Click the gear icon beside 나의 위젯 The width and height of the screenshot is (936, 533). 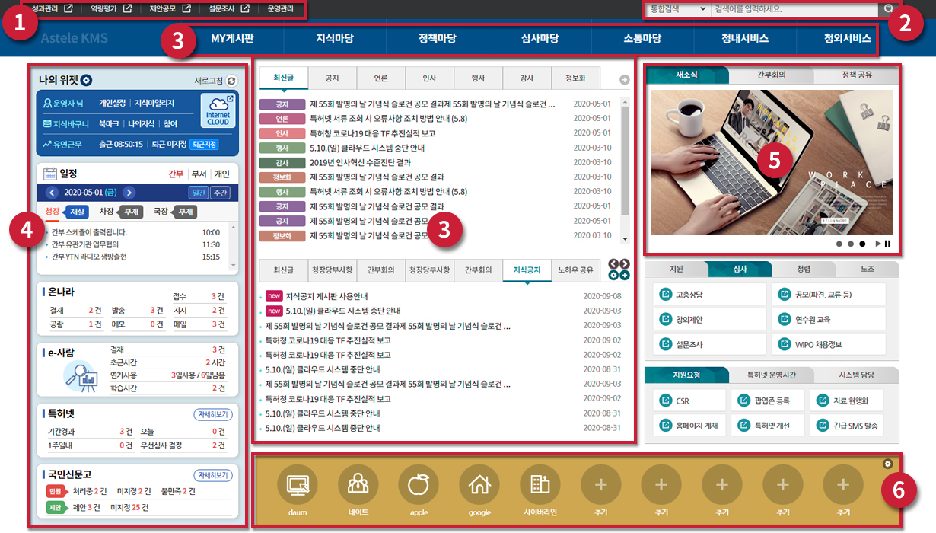click(87, 80)
